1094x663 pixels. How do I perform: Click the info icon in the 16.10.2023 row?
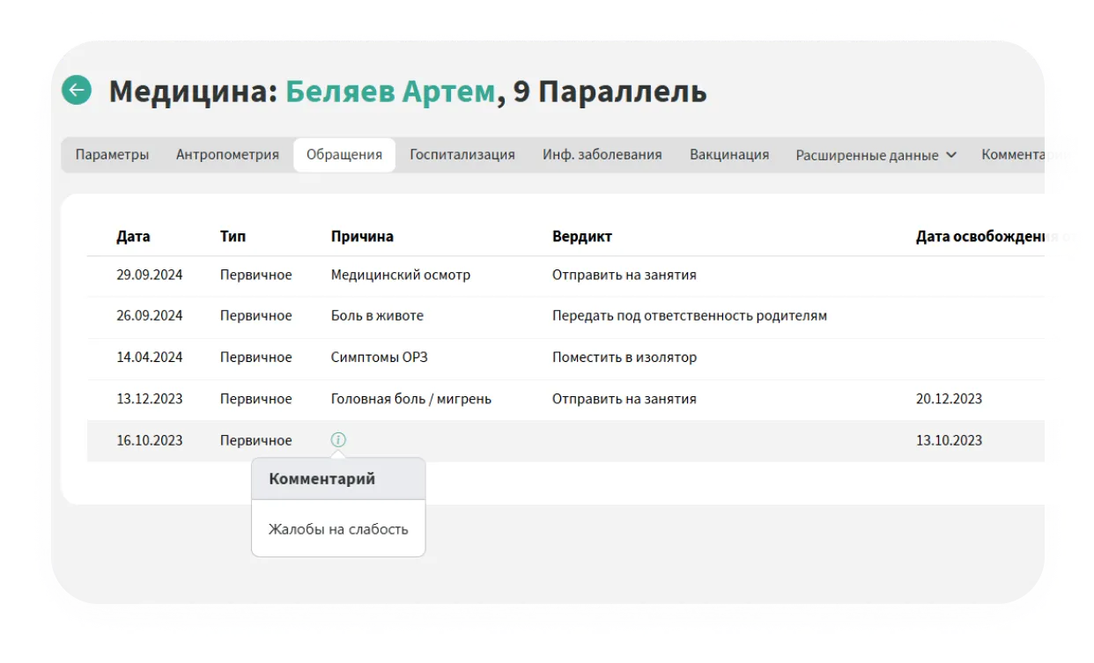click(x=338, y=439)
